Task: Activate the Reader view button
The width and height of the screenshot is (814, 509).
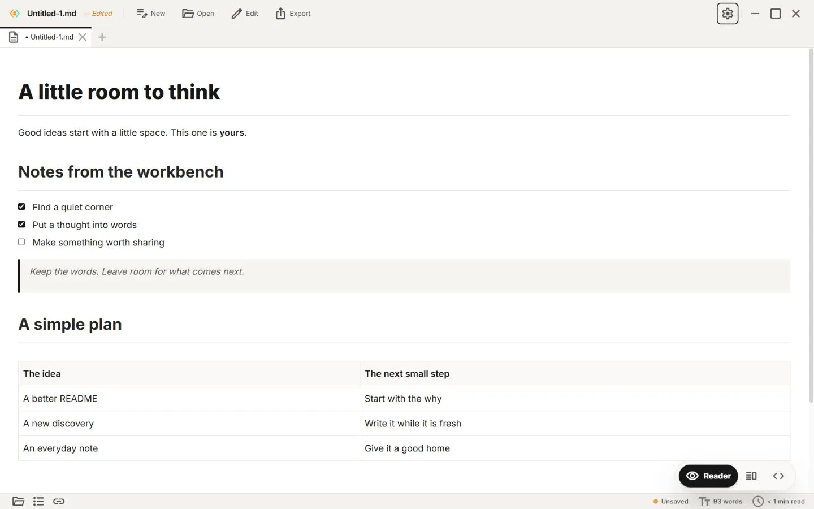Action: [x=708, y=476]
